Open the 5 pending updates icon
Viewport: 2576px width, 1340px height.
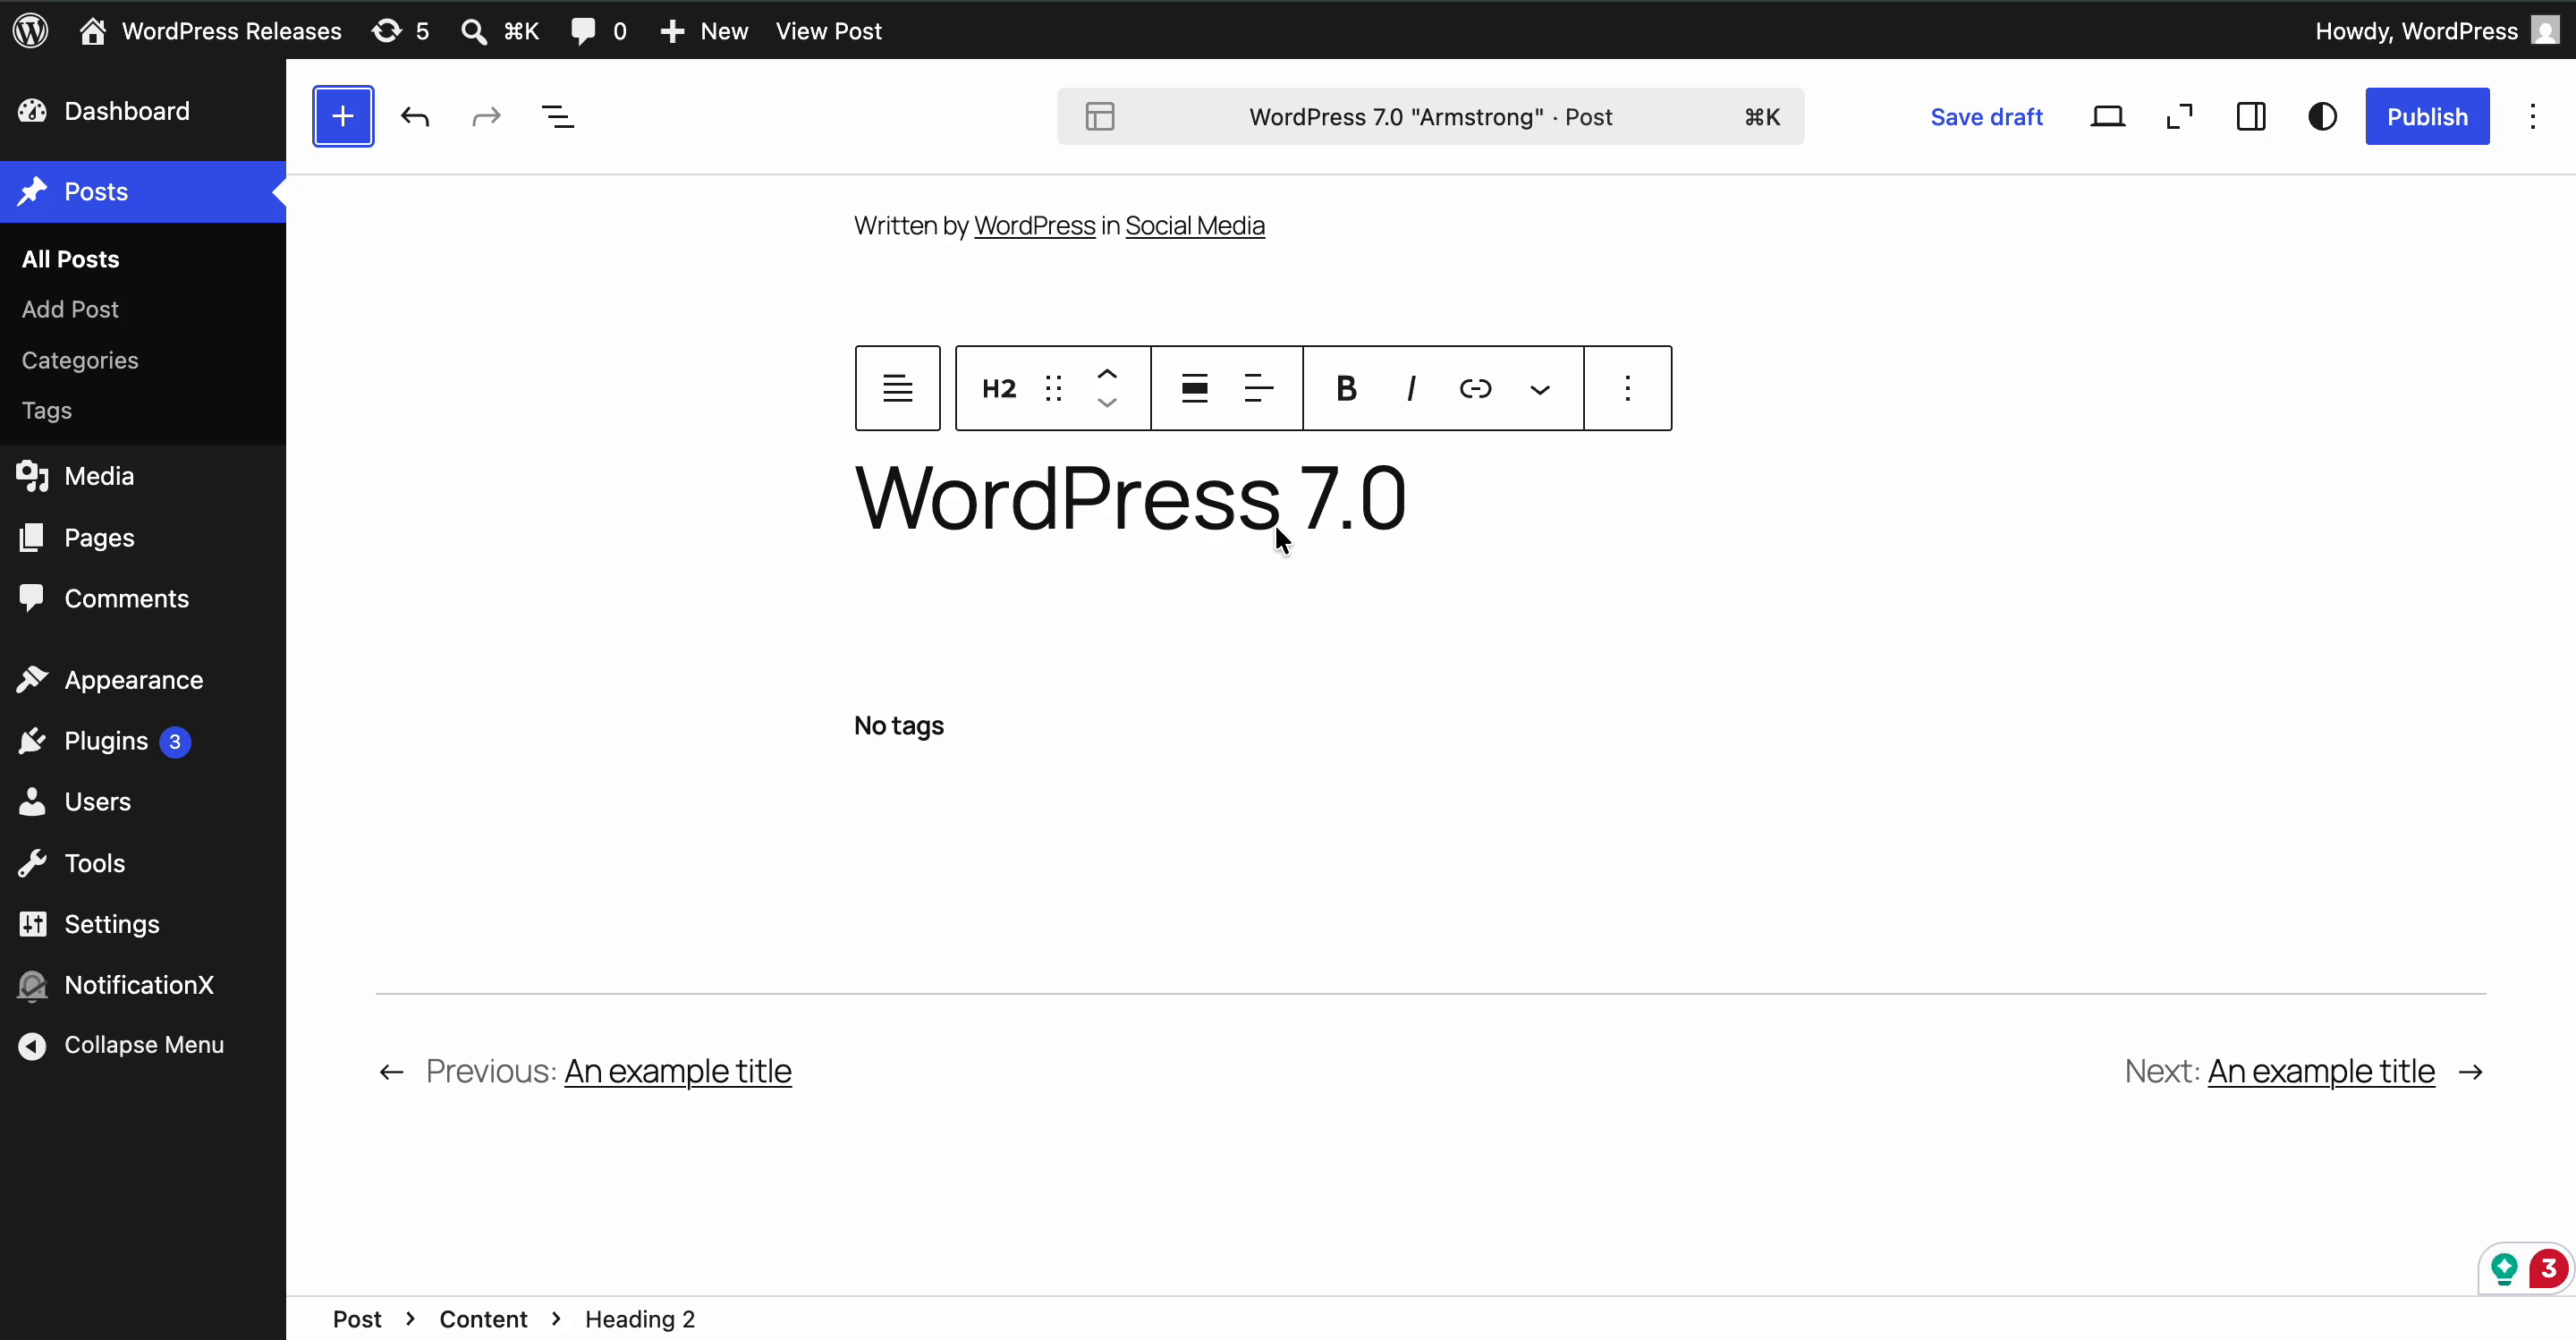400,31
